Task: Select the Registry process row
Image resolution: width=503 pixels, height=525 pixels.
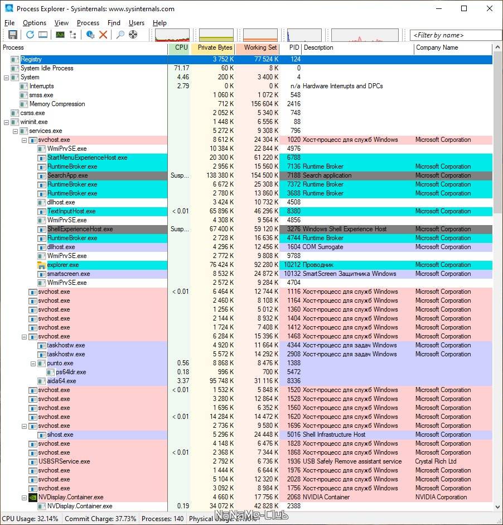Action: coord(246,59)
